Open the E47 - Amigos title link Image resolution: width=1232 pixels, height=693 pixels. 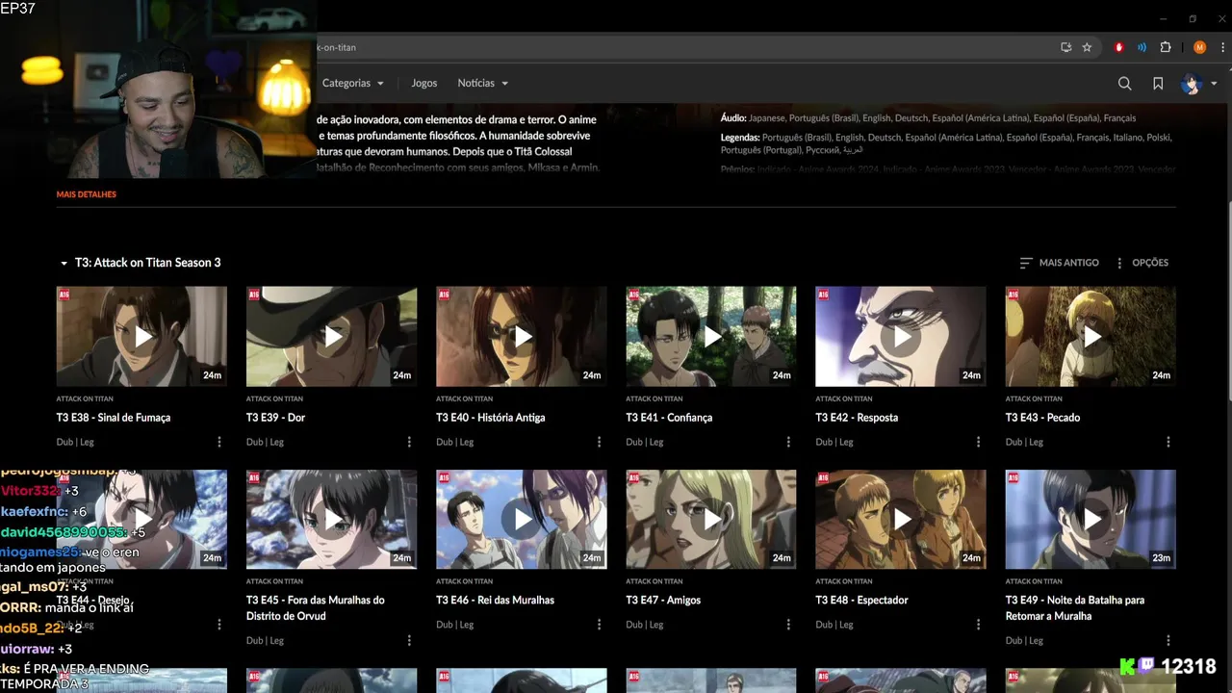(663, 600)
